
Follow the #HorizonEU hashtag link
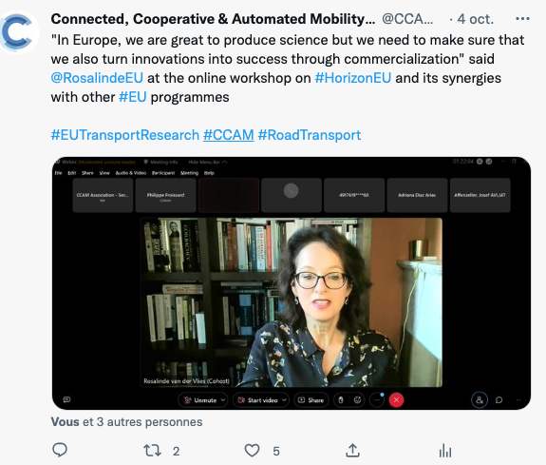tap(352, 78)
